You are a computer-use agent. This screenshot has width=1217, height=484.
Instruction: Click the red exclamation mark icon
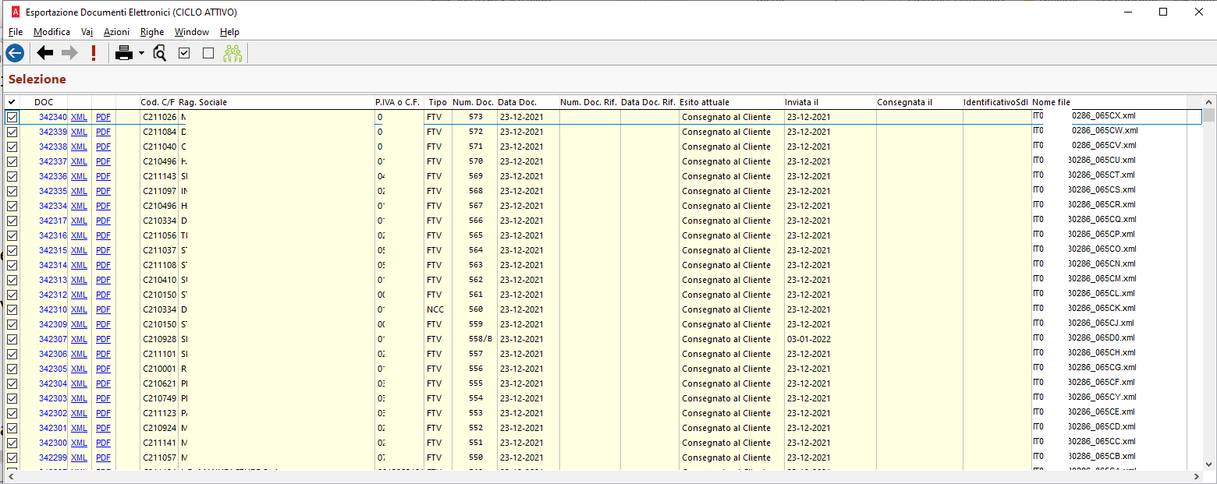click(x=94, y=53)
